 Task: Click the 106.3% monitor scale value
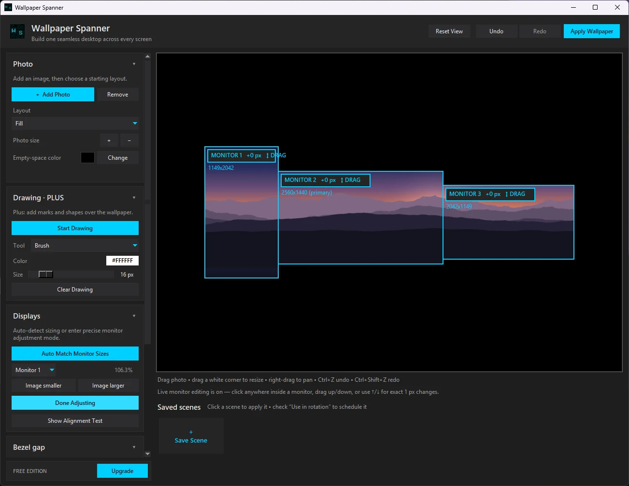pos(123,370)
